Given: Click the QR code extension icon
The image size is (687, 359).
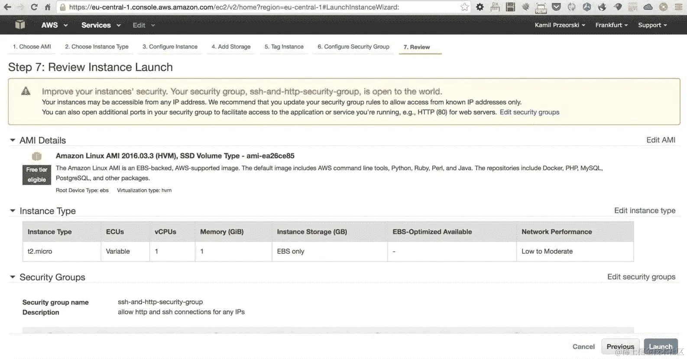Looking at the screenshot, I should pos(633,7).
